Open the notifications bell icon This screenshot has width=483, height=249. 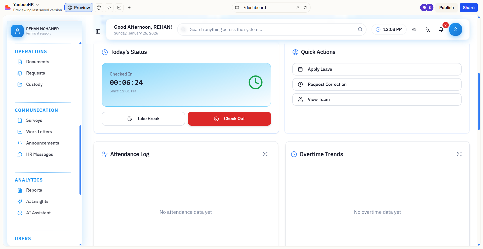click(441, 29)
